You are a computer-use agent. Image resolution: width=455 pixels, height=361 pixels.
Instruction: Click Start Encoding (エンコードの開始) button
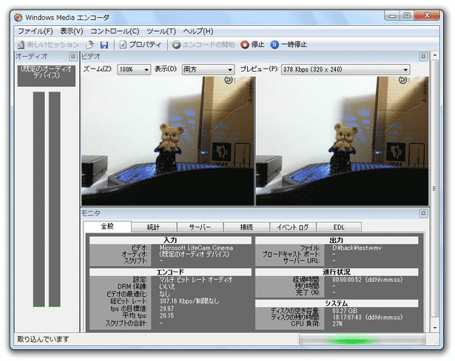[x=203, y=44]
